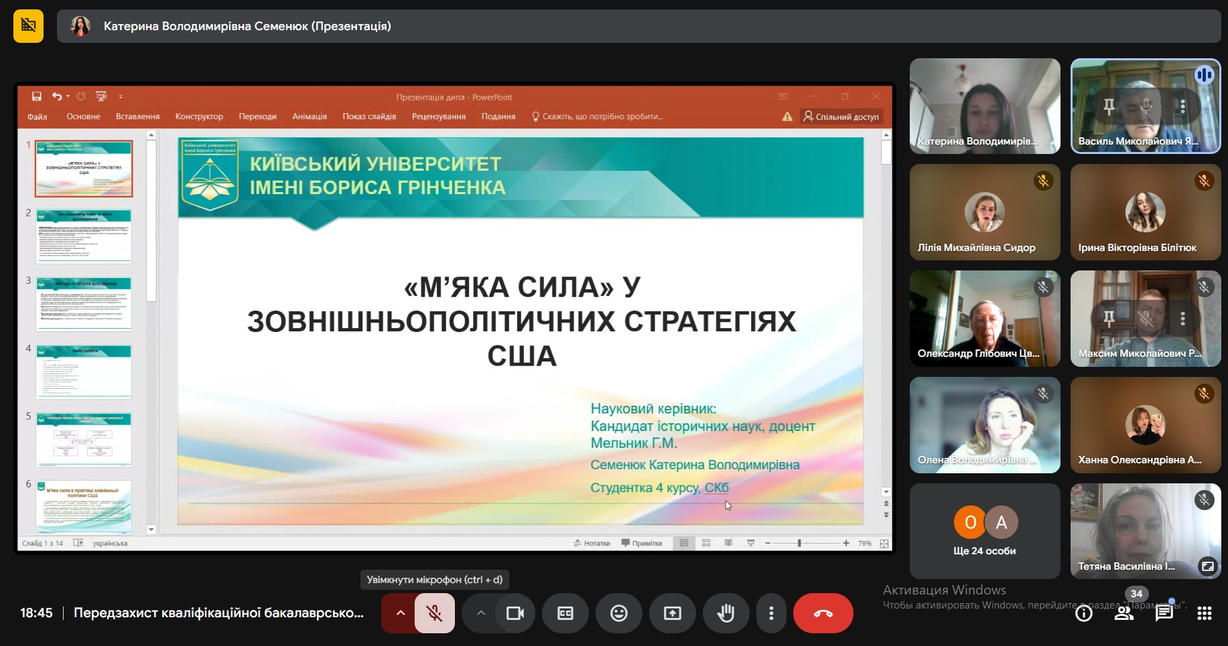
Task: Click the PowerPoint zoom slider
Action: (x=799, y=543)
